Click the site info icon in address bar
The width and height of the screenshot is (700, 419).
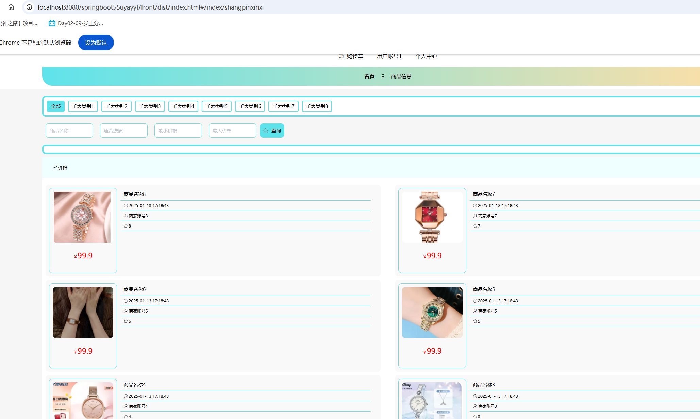point(30,7)
